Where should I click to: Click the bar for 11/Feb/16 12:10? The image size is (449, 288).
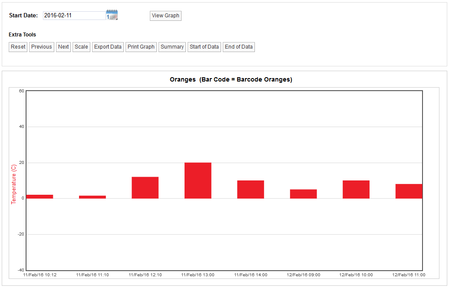click(145, 188)
